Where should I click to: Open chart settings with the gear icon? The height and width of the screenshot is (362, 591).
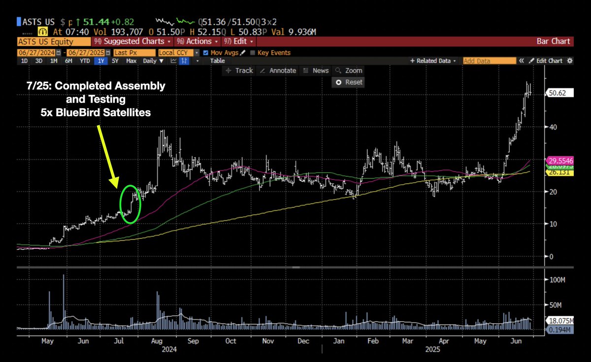click(570, 61)
